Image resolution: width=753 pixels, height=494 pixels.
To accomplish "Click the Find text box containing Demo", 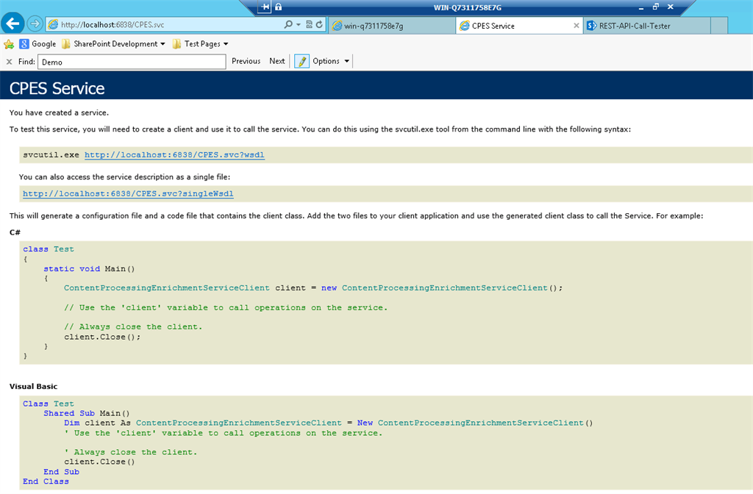I will coord(132,62).
